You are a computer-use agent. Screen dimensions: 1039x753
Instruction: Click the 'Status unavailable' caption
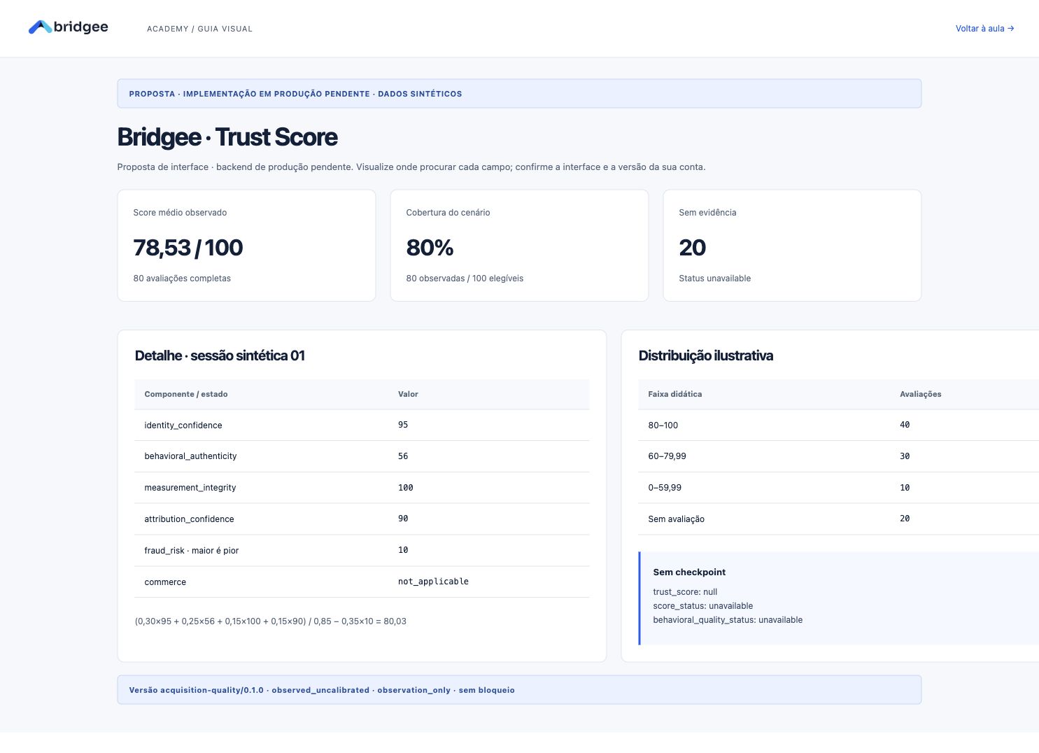(715, 279)
